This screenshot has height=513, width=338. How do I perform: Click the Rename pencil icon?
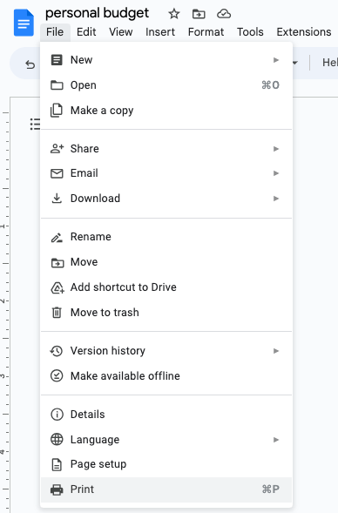pyautogui.click(x=57, y=237)
